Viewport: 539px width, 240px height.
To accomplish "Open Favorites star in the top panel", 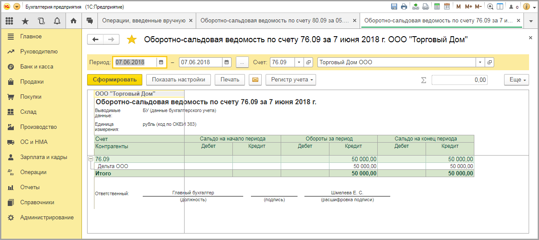I will [x=25, y=20].
